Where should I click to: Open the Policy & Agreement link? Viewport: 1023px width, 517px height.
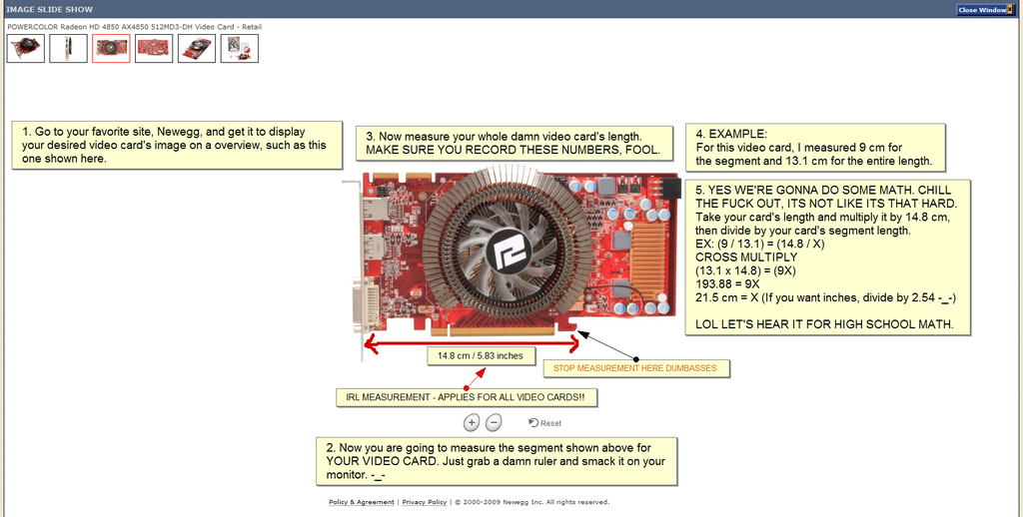click(361, 502)
